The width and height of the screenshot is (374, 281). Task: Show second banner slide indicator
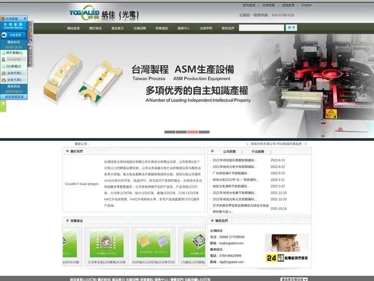[x=181, y=132]
